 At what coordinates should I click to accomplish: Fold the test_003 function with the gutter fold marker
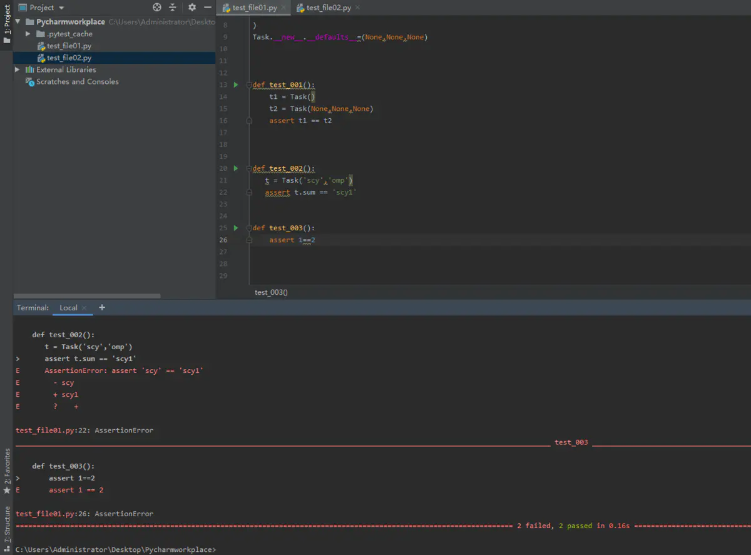pyautogui.click(x=249, y=228)
